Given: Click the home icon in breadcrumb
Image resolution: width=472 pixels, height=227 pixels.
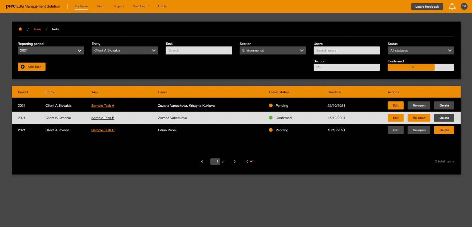Looking at the screenshot, I should 20,29.
